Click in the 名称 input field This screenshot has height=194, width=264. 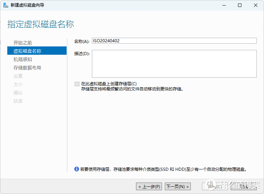pos(174,41)
